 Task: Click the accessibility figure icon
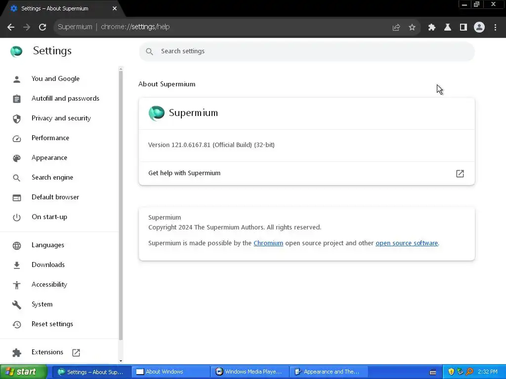(16, 285)
